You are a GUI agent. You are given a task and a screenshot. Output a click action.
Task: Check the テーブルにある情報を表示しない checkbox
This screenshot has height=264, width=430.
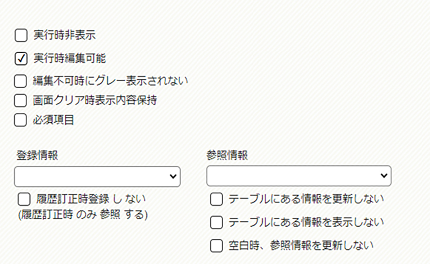coord(216,222)
